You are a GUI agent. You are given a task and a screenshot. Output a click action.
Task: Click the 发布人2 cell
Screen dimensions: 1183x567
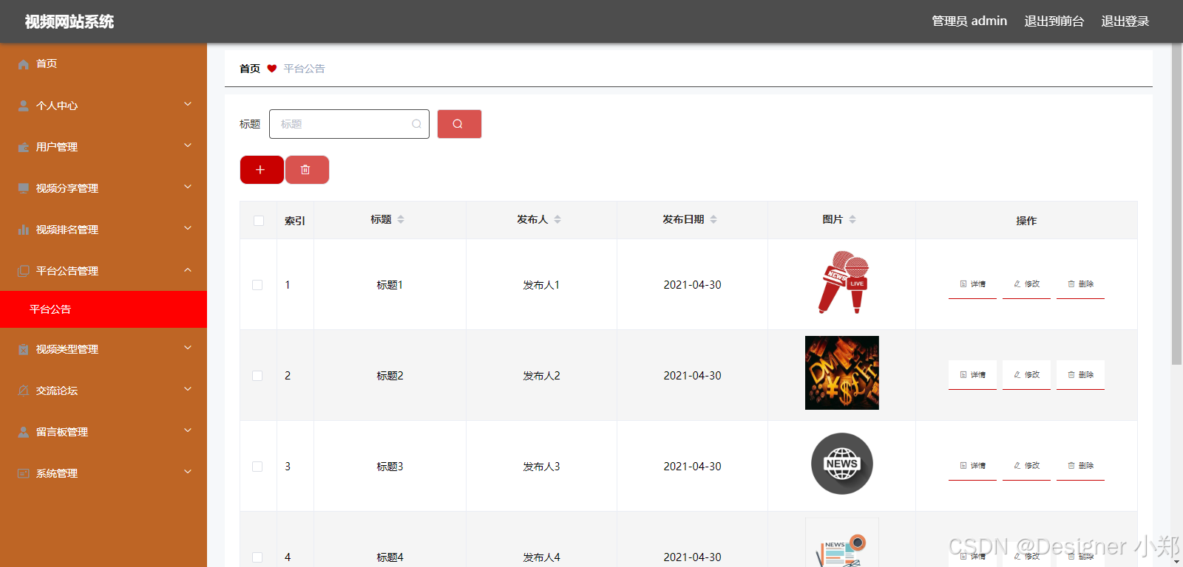[x=541, y=376]
